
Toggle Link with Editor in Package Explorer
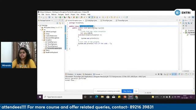[60, 23]
